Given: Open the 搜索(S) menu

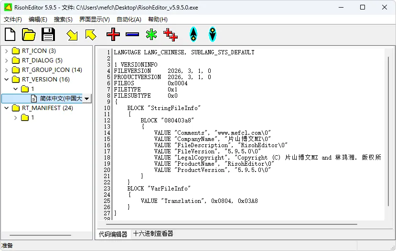Looking at the screenshot, I should click(x=63, y=20).
